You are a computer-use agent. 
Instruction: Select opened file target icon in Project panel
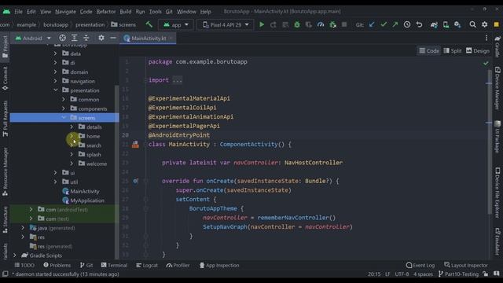62,39
